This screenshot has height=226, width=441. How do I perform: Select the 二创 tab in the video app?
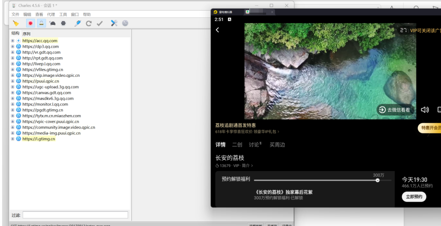pyautogui.click(x=237, y=145)
